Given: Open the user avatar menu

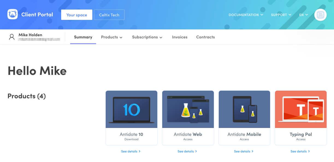Looking at the screenshot, I should (320, 15).
